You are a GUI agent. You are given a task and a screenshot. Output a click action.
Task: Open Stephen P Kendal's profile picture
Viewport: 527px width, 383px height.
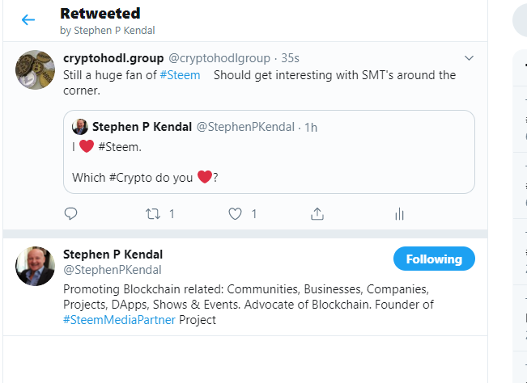(x=36, y=266)
